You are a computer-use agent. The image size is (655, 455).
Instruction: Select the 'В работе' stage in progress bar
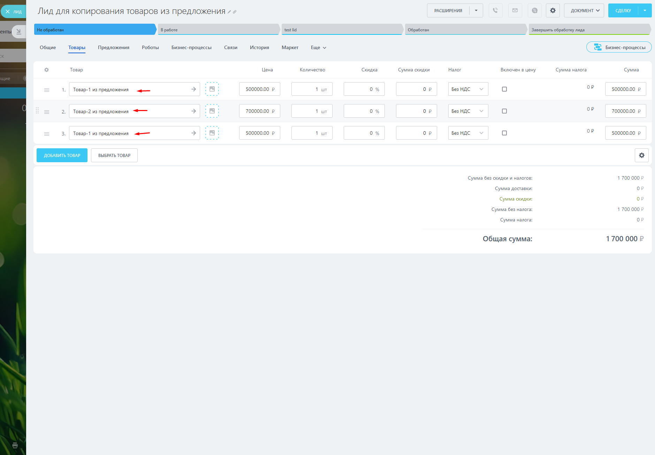[x=219, y=30]
